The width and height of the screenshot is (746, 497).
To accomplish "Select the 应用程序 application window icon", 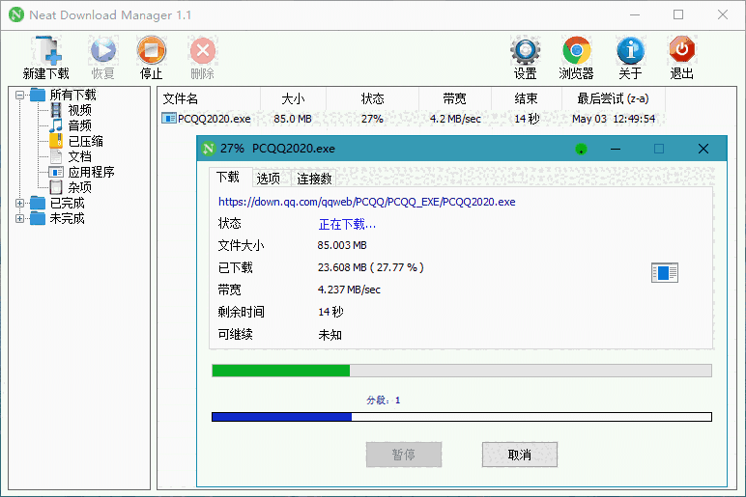I will [56, 172].
